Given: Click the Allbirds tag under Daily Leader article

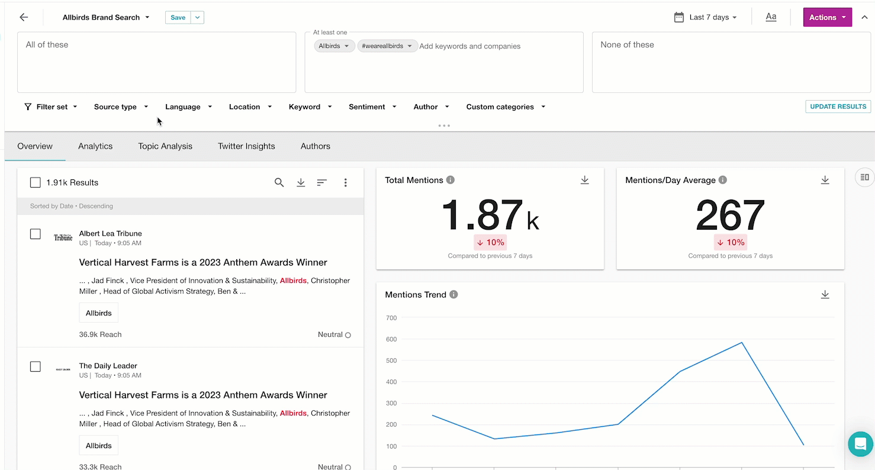Looking at the screenshot, I should coord(99,446).
